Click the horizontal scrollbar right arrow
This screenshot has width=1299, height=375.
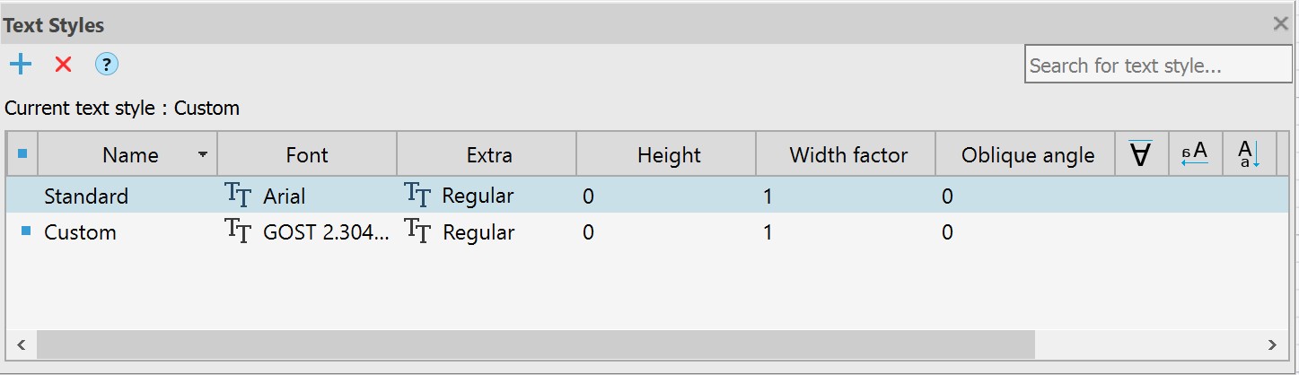[x=1271, y=344]
